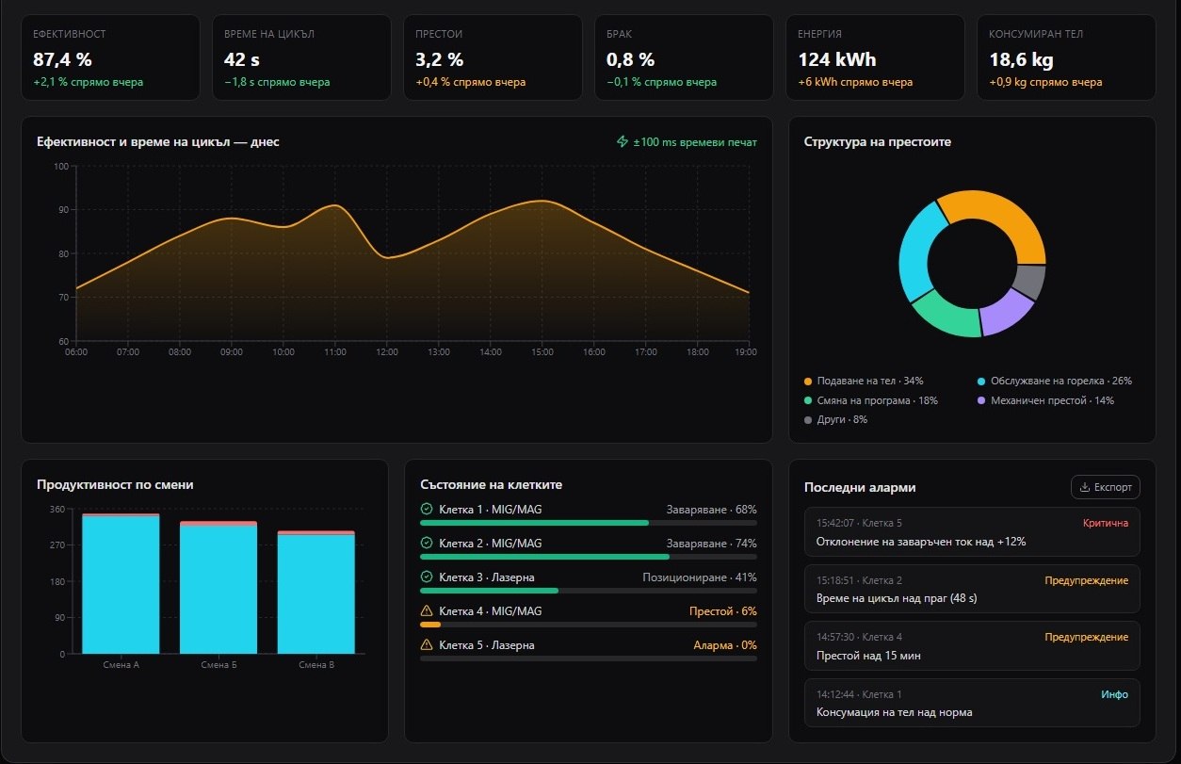Click the Клетка 3 progress bar

coord(589,591)
